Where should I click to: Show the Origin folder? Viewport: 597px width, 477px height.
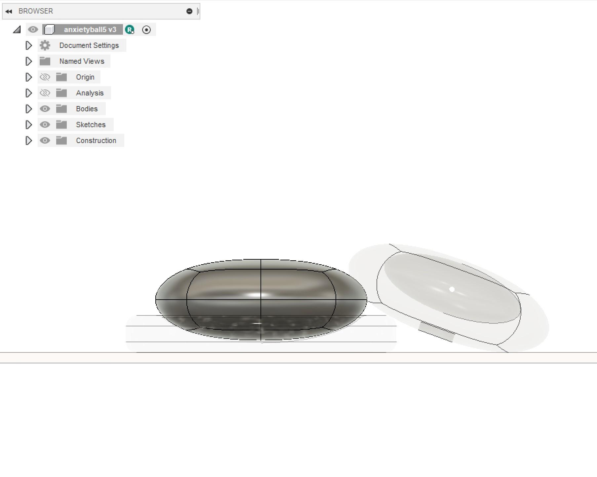tap(45, 77)
